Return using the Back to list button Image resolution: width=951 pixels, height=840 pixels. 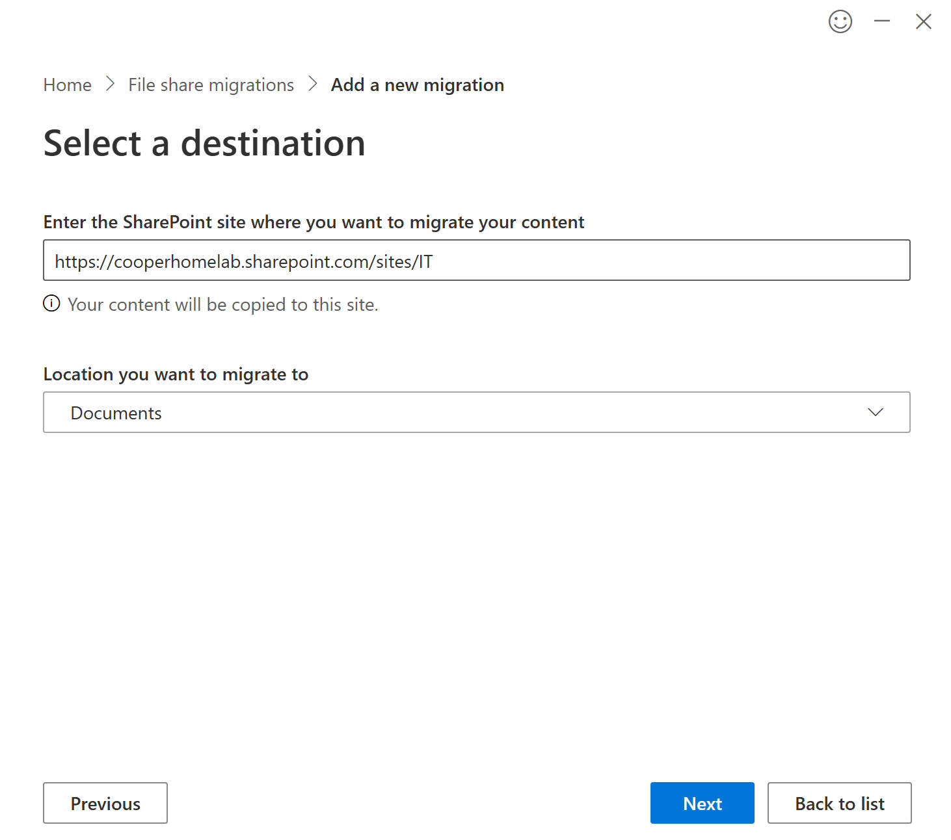pyautogui.click(x=839, y=803)
